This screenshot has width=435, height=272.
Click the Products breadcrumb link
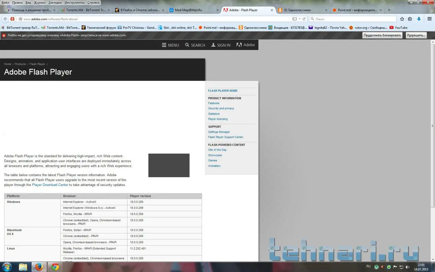[20, 64]
